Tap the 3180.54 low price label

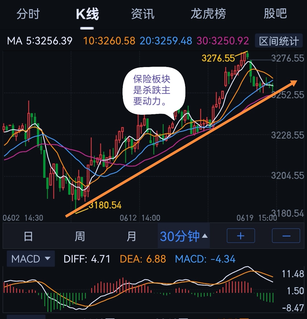coord(105,205)
